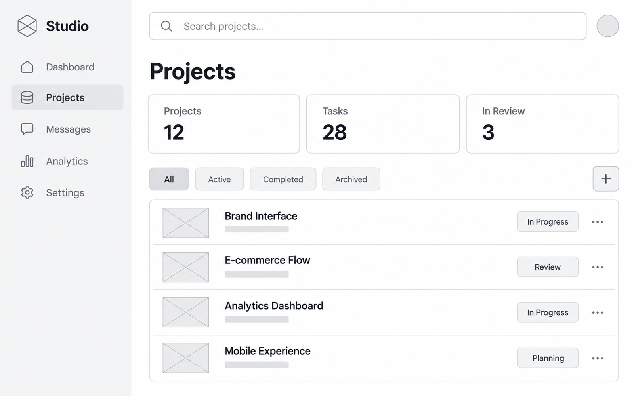Open more options for Brand Interface
The image size is (634, 396).
(598, 222)
